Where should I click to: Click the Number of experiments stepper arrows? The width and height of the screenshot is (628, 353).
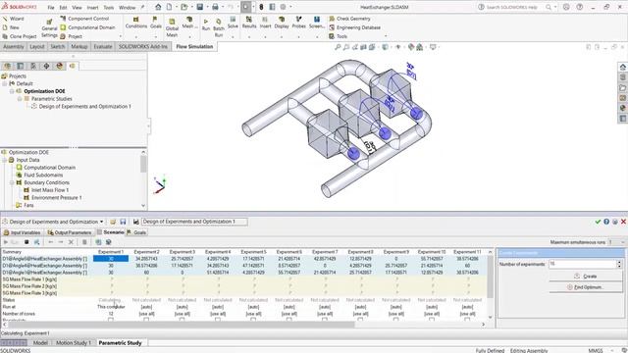pyautogui.click(x=619, y=264)
